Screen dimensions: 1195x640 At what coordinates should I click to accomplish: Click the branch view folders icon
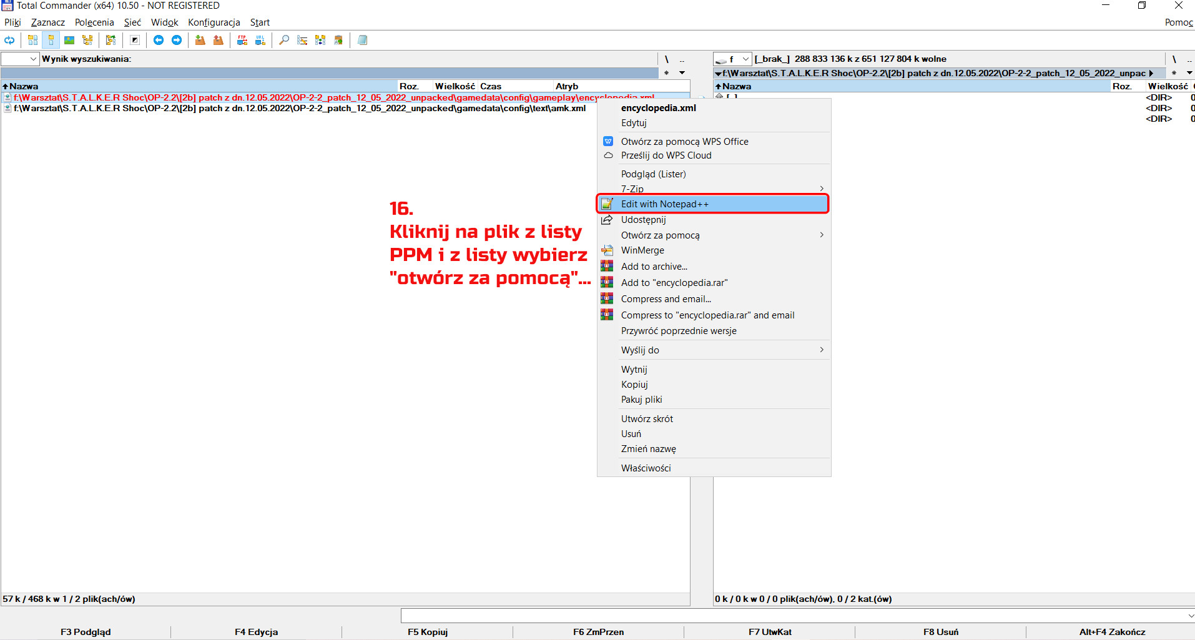pyautogui.click(x=111, y=40)
